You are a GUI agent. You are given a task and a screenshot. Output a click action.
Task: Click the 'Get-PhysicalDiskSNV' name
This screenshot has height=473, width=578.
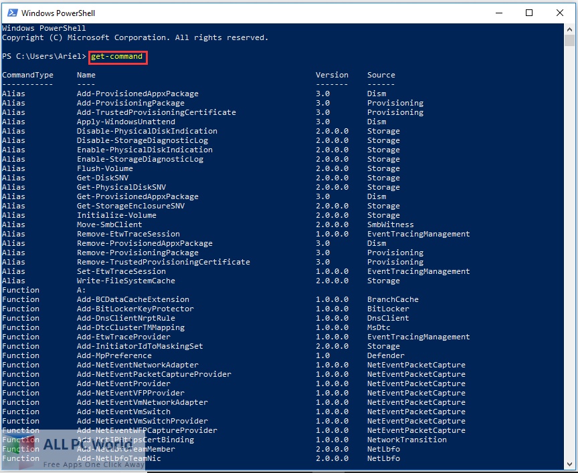coord(121,187)
